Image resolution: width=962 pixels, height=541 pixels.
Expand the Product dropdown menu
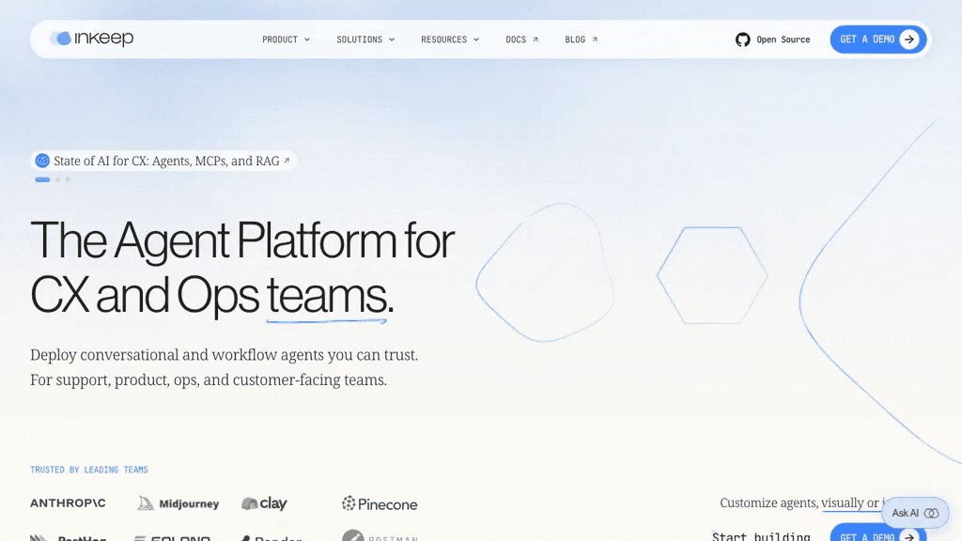286,39
